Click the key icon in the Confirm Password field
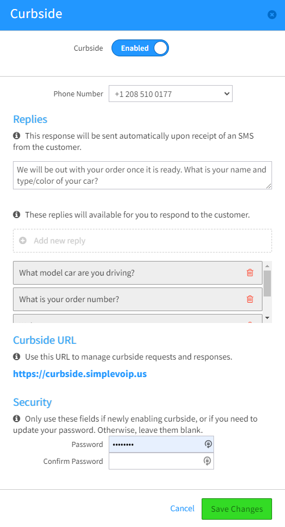 (207, 461)
